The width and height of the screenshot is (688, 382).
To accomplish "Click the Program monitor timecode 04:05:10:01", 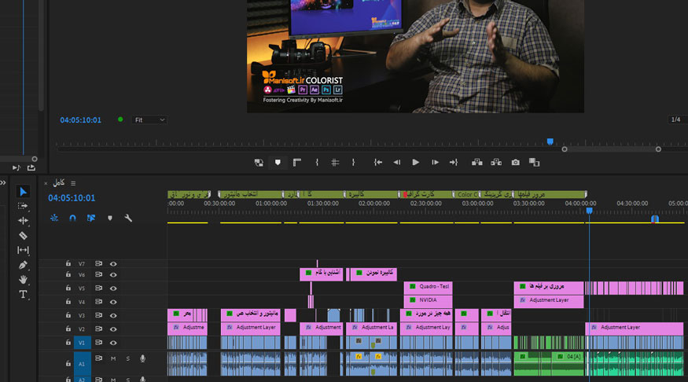I will (81, 120).
